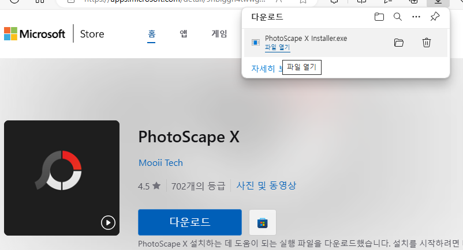
Task: Click the 다운로드 panel title
Action: [x=267, y=17]
